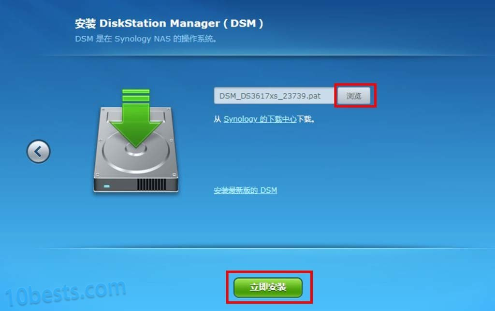Image resolution: width=495 pixels, height=311 pixels.
Task: Go back using the left chevron button
Action: coord(38,152)
